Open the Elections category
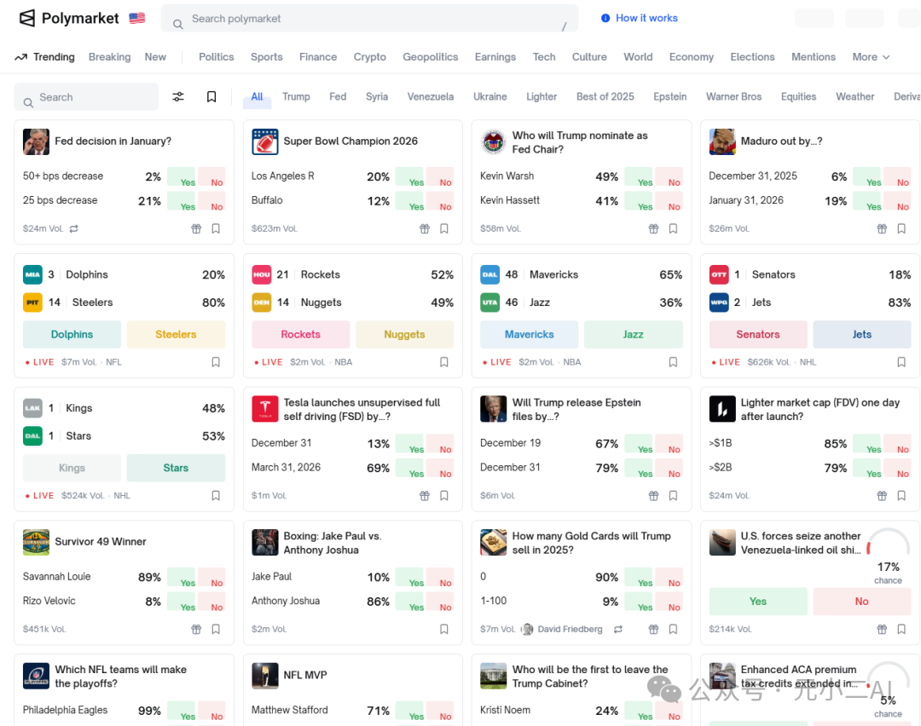The width and height of the screenshot is (921, 726). (x=752, y=57)
